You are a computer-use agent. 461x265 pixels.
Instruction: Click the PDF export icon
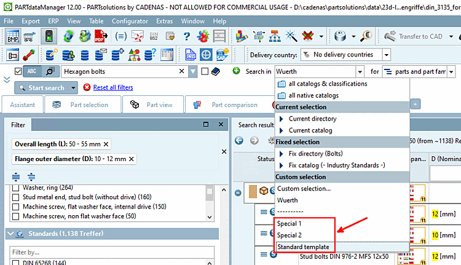coord(101,36)
